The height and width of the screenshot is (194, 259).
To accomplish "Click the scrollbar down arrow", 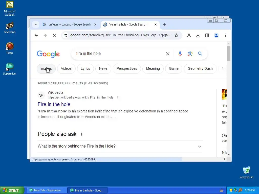I will click(x=229, y=155).
